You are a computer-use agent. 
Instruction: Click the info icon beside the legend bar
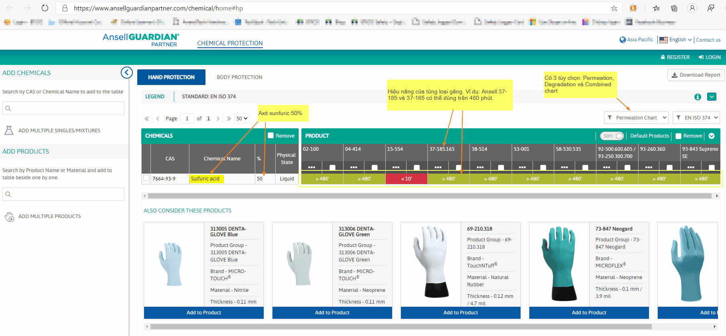[x=698, y=97]
